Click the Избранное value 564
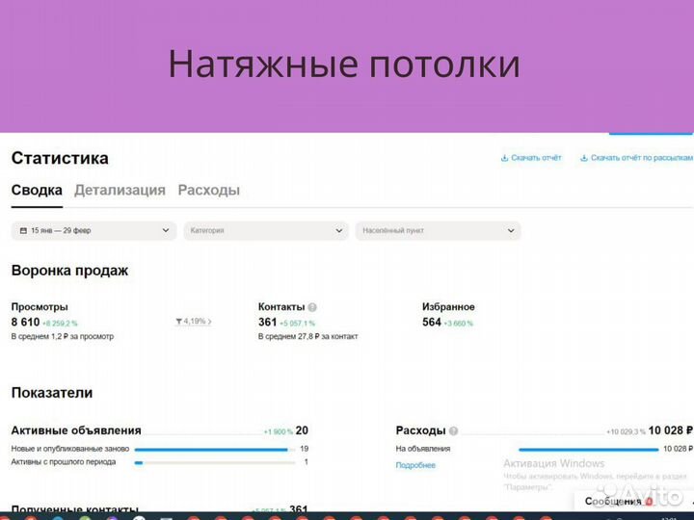Screen dimensions: 694x520 pos(432,322)
